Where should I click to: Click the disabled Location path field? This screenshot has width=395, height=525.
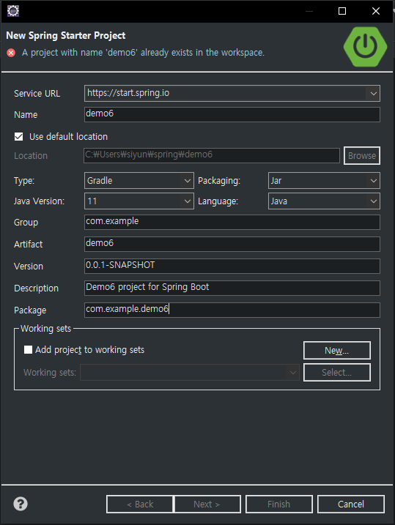coord(212,156)
